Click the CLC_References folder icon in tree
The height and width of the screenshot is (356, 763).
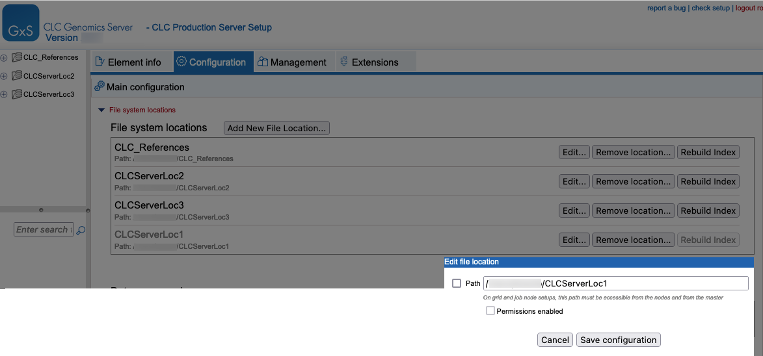point(17,57)
